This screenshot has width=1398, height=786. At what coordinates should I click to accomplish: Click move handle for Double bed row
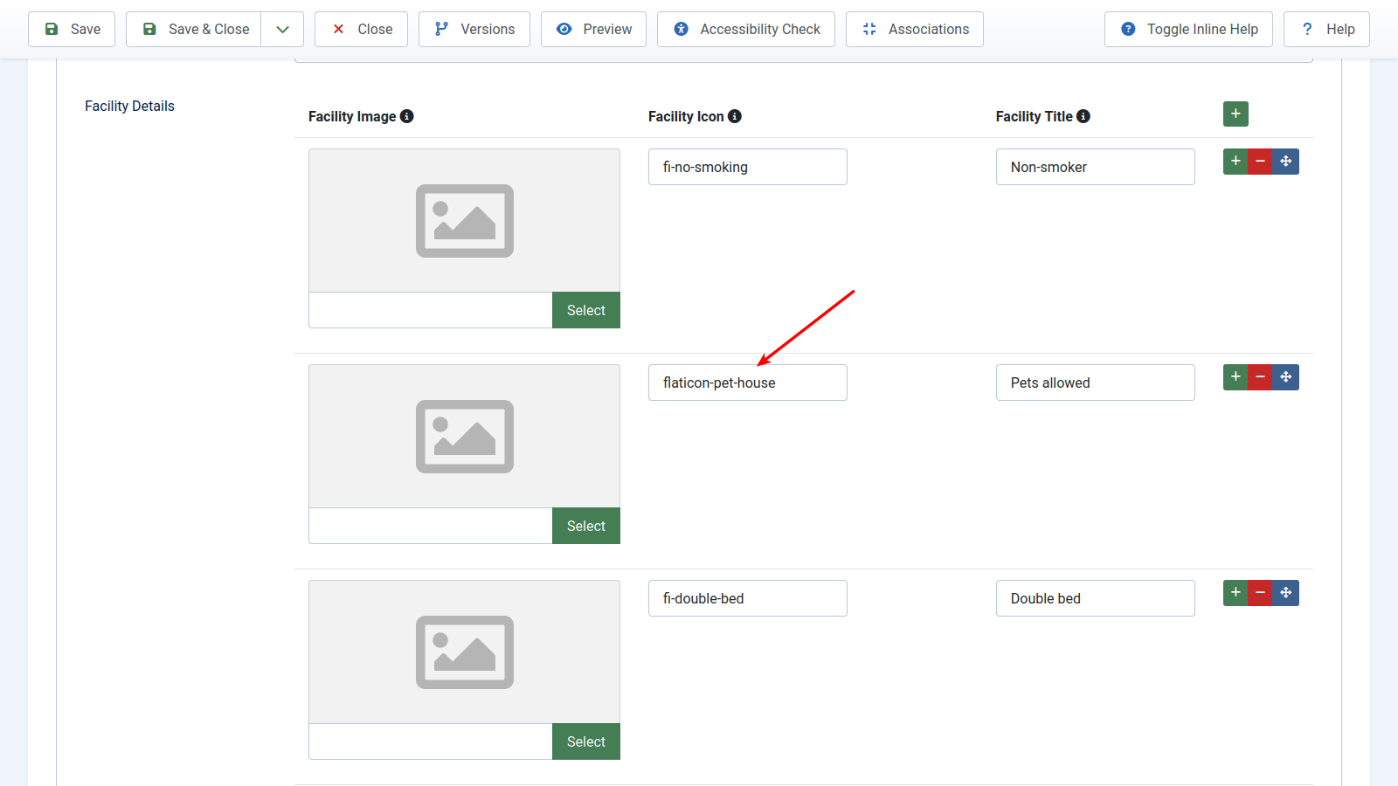point(1285,593)
